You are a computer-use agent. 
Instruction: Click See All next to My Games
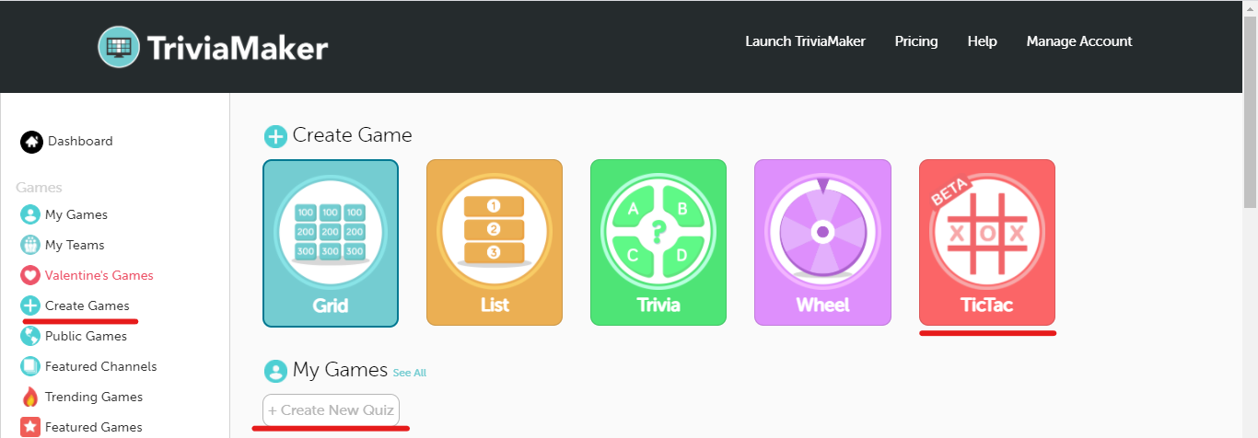[410, 373]
